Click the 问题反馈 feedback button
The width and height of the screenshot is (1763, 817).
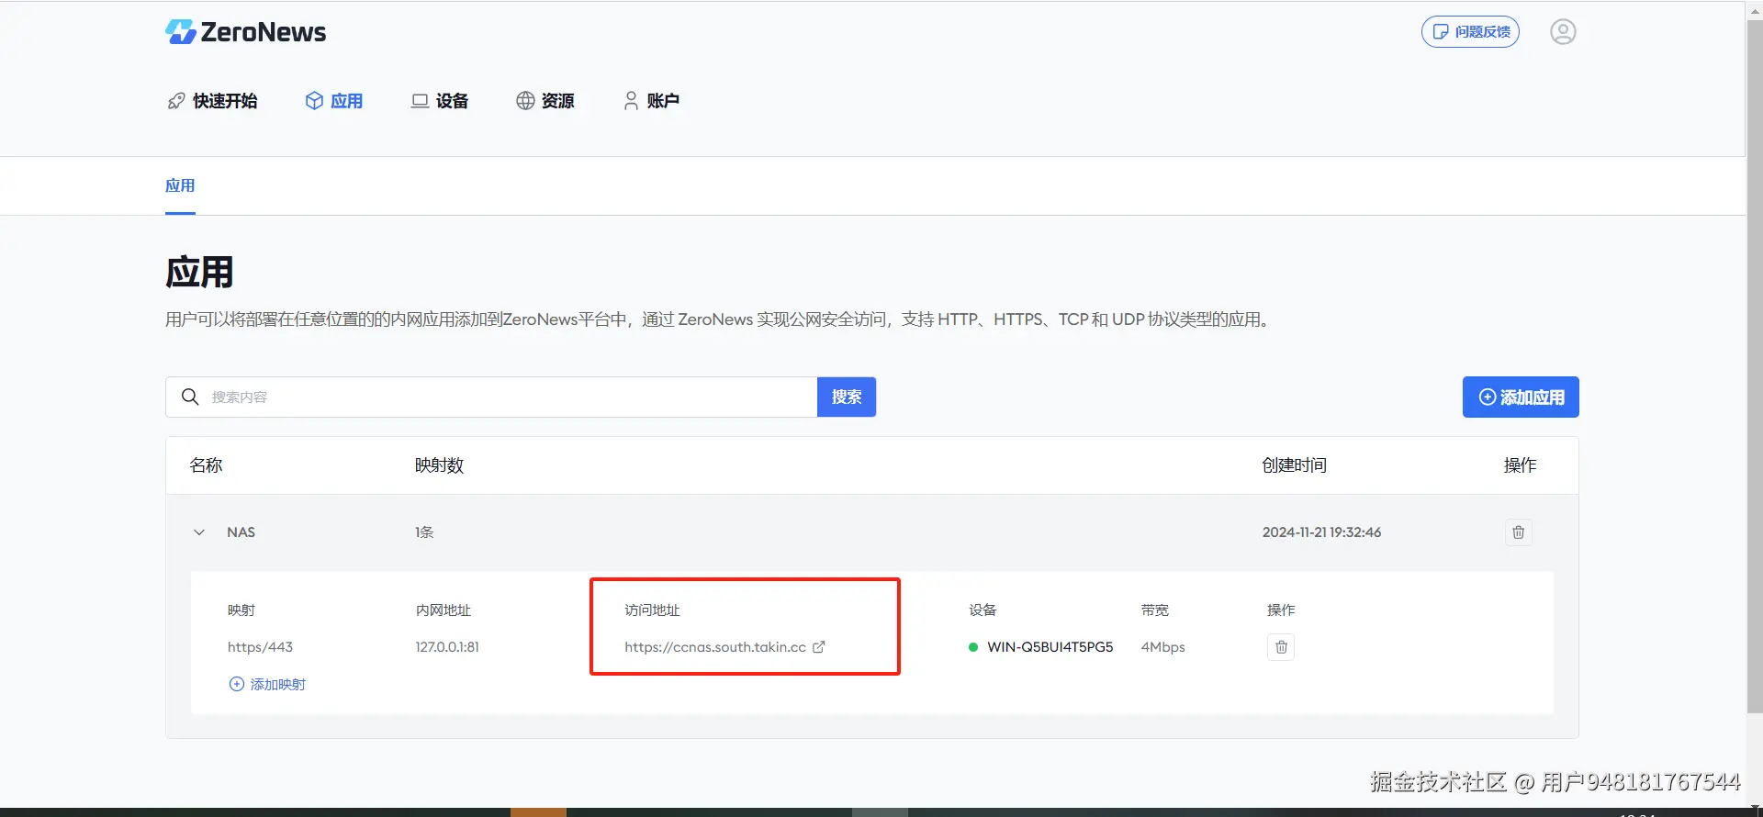pos(1470,32)
